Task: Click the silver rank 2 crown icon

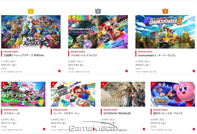Action: click(98, 11)
